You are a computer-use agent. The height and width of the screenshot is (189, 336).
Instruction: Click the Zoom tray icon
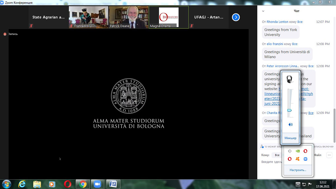[305, 159]
